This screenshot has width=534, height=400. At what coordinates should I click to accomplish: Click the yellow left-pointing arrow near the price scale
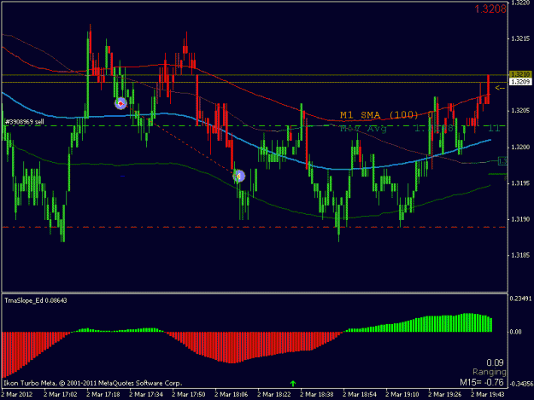click(x=500, y=89)
